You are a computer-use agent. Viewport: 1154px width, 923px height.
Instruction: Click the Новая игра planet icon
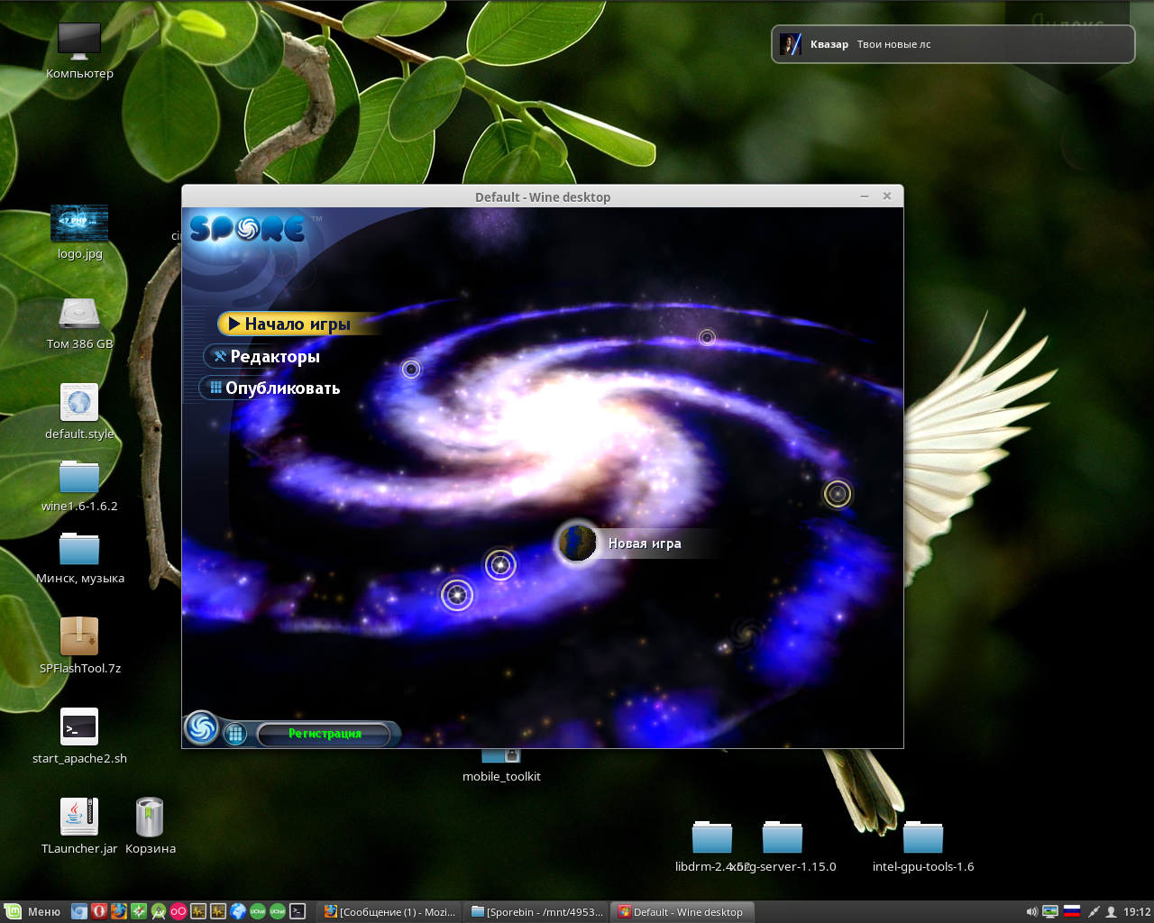577,543
